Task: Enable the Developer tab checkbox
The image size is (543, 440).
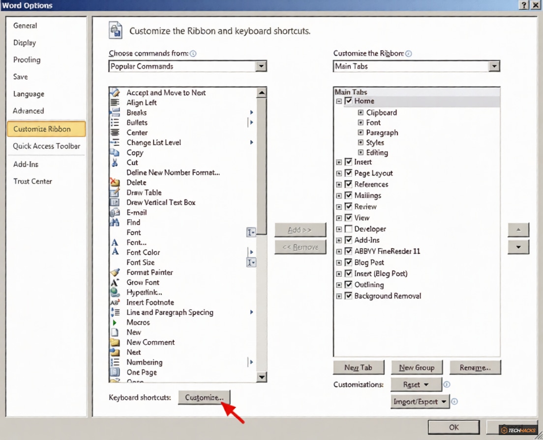Action: [348, 229]
